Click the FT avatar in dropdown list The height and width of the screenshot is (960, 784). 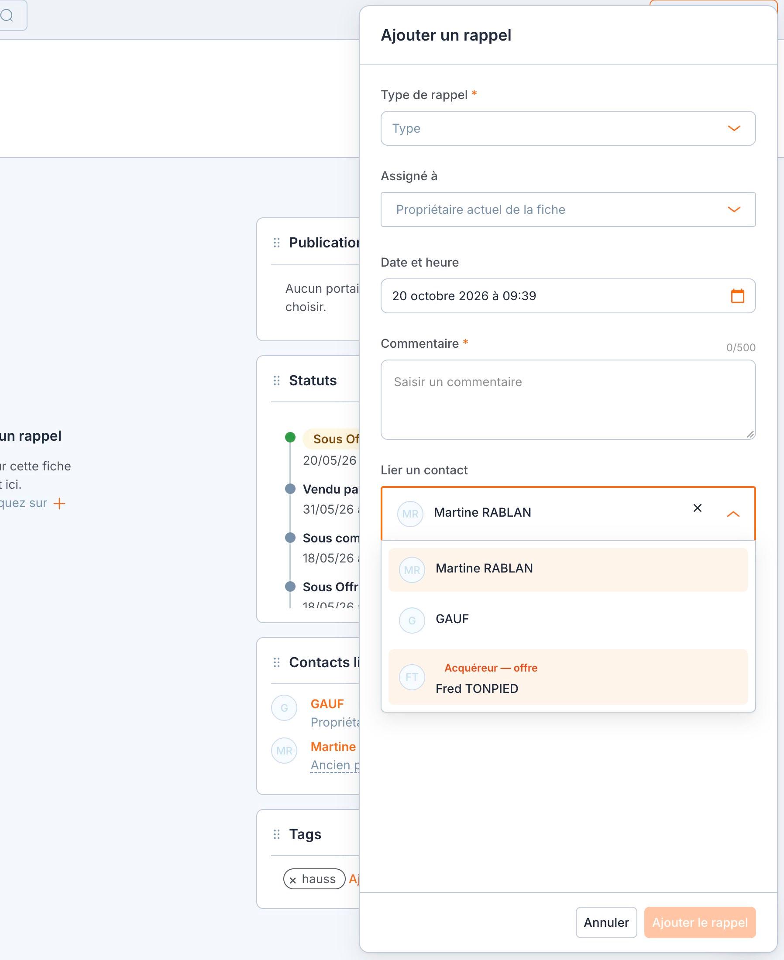412,677
